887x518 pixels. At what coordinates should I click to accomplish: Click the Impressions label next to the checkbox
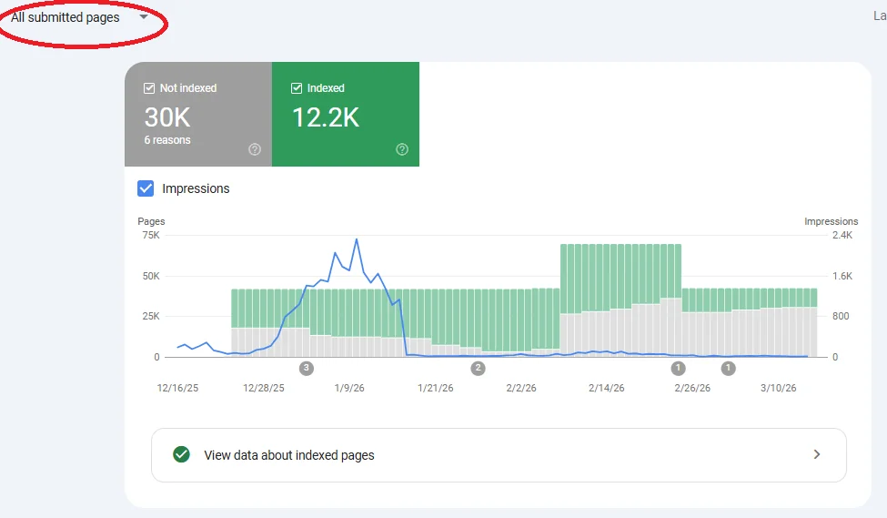[196, 188]
